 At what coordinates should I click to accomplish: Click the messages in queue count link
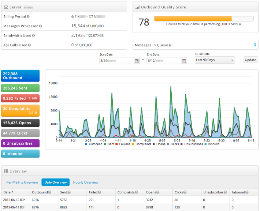coord(255,45)
